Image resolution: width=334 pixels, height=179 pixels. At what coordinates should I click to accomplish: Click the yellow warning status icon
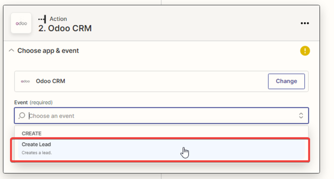click(x=305, y=51)
